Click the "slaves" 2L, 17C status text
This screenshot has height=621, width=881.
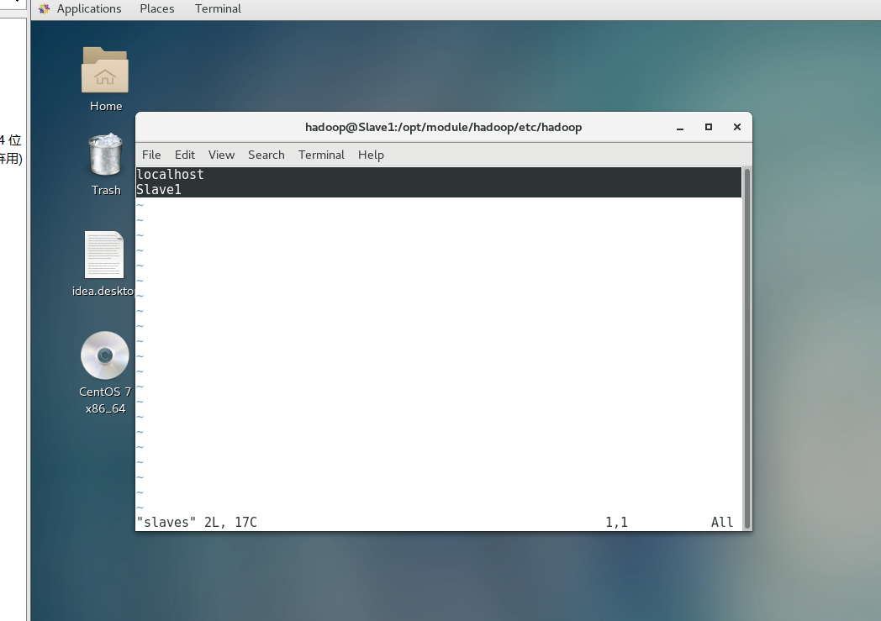[197, 523]
